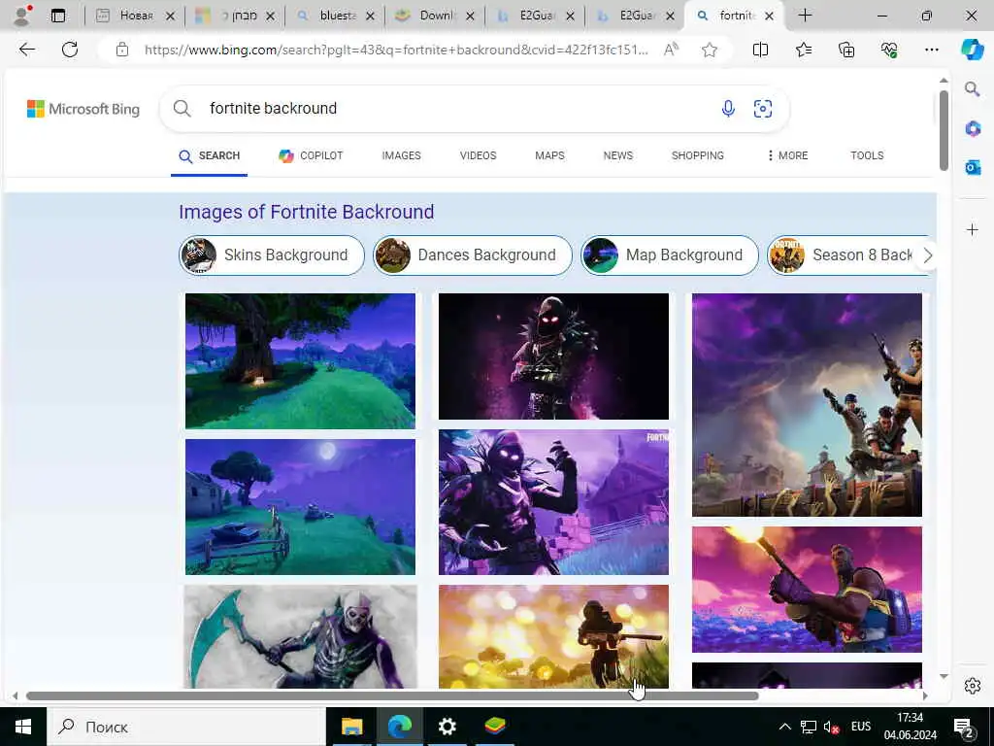Go to Microsoft Bing home logo
The image size is (994, 746).
[83, 109]
